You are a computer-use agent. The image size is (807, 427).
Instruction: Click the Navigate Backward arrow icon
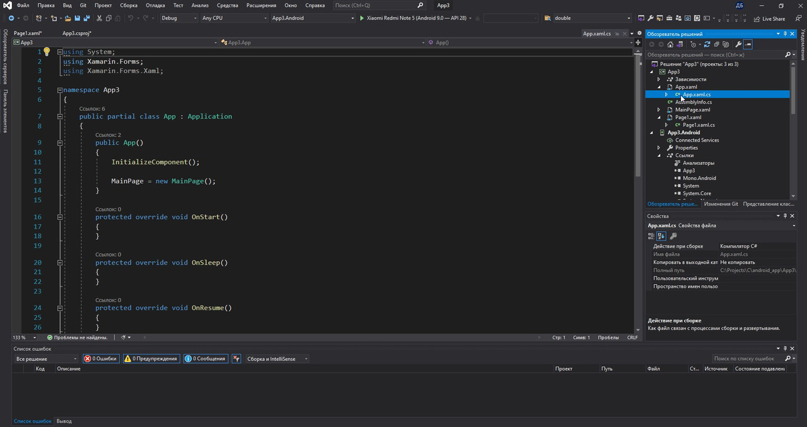(x=11, y=18)
